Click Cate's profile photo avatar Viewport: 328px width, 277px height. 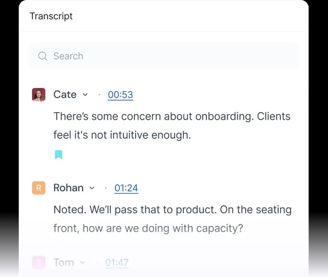click(39, 95)
